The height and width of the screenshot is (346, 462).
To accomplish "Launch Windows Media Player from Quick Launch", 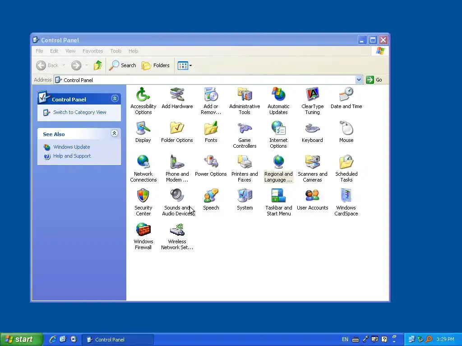I will [74, 339].
